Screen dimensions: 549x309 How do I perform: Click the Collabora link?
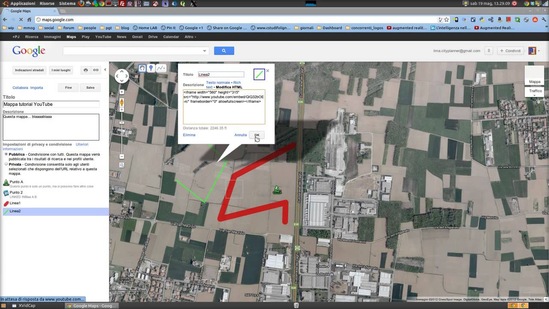click(20, 88)
